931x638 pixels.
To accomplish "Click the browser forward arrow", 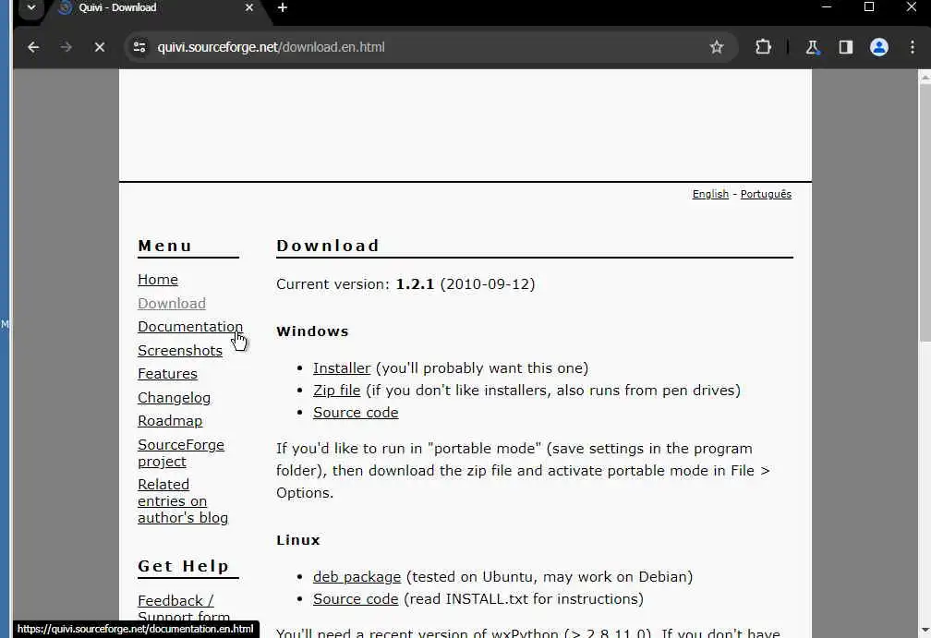I will [x=66, y=47].
